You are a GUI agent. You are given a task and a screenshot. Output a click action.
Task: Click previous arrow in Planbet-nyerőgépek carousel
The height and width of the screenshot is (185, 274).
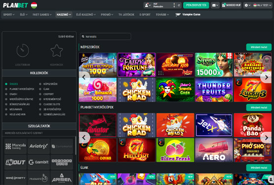pyautogui.click(x=84, y=138)
